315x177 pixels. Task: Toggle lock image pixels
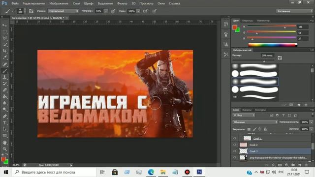[x=254, y=129]
